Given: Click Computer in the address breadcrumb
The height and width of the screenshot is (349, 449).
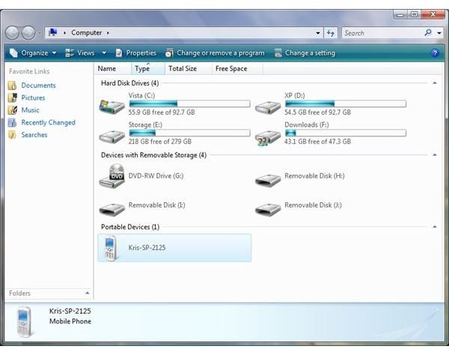Looking at the screenshot, I should 87,33.
